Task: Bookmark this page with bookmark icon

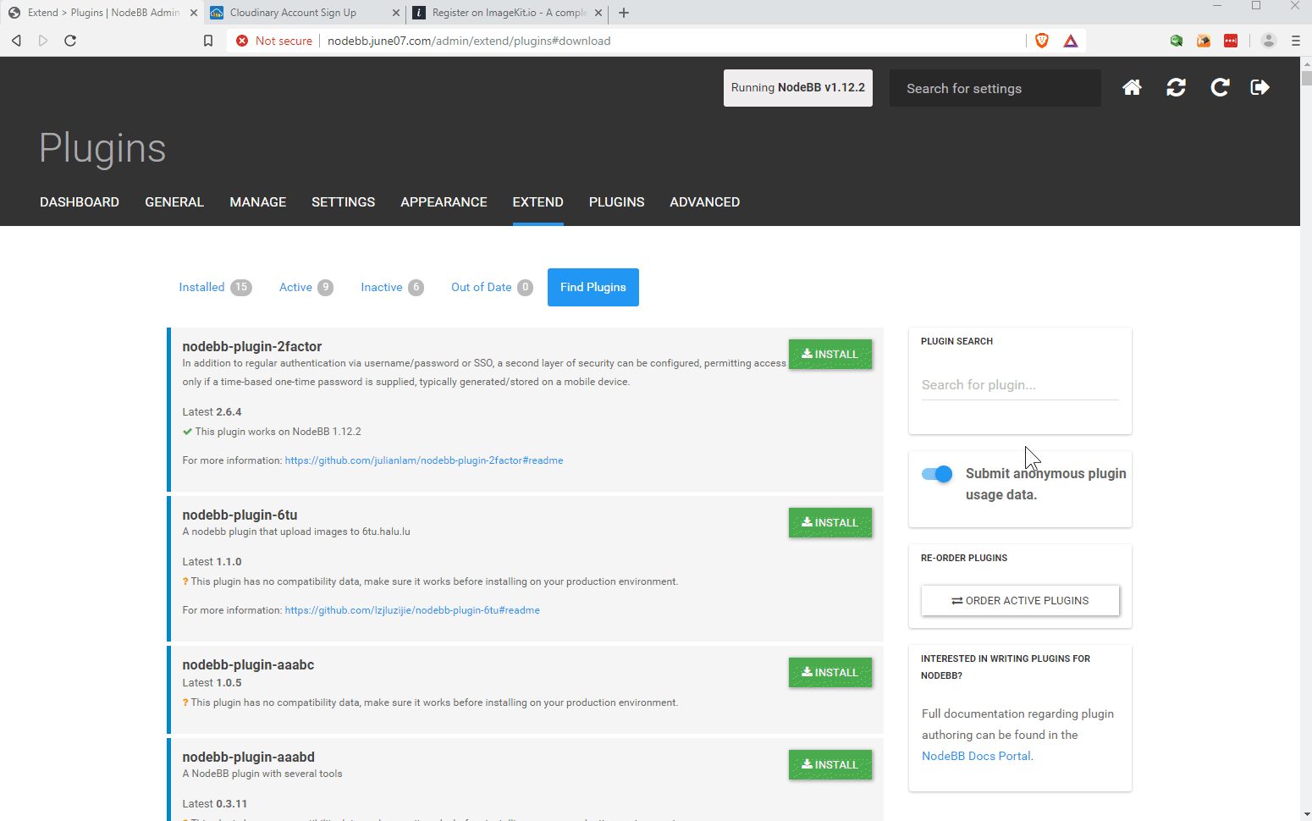Action: coord(208,41)
